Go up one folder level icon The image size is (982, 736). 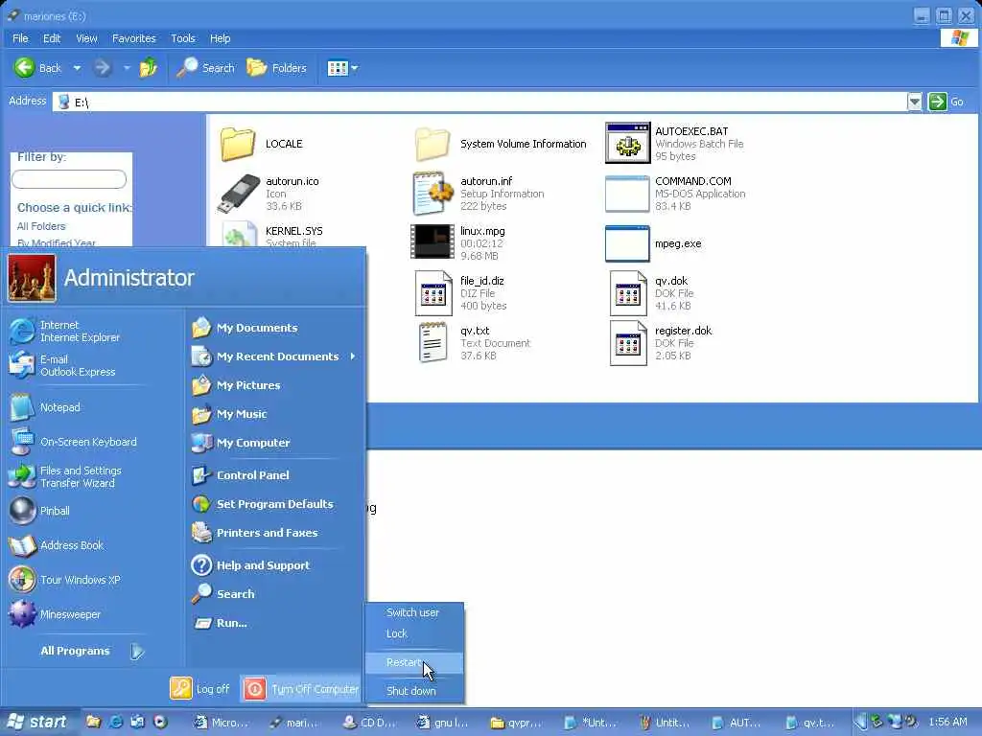(x=149, y=68)
